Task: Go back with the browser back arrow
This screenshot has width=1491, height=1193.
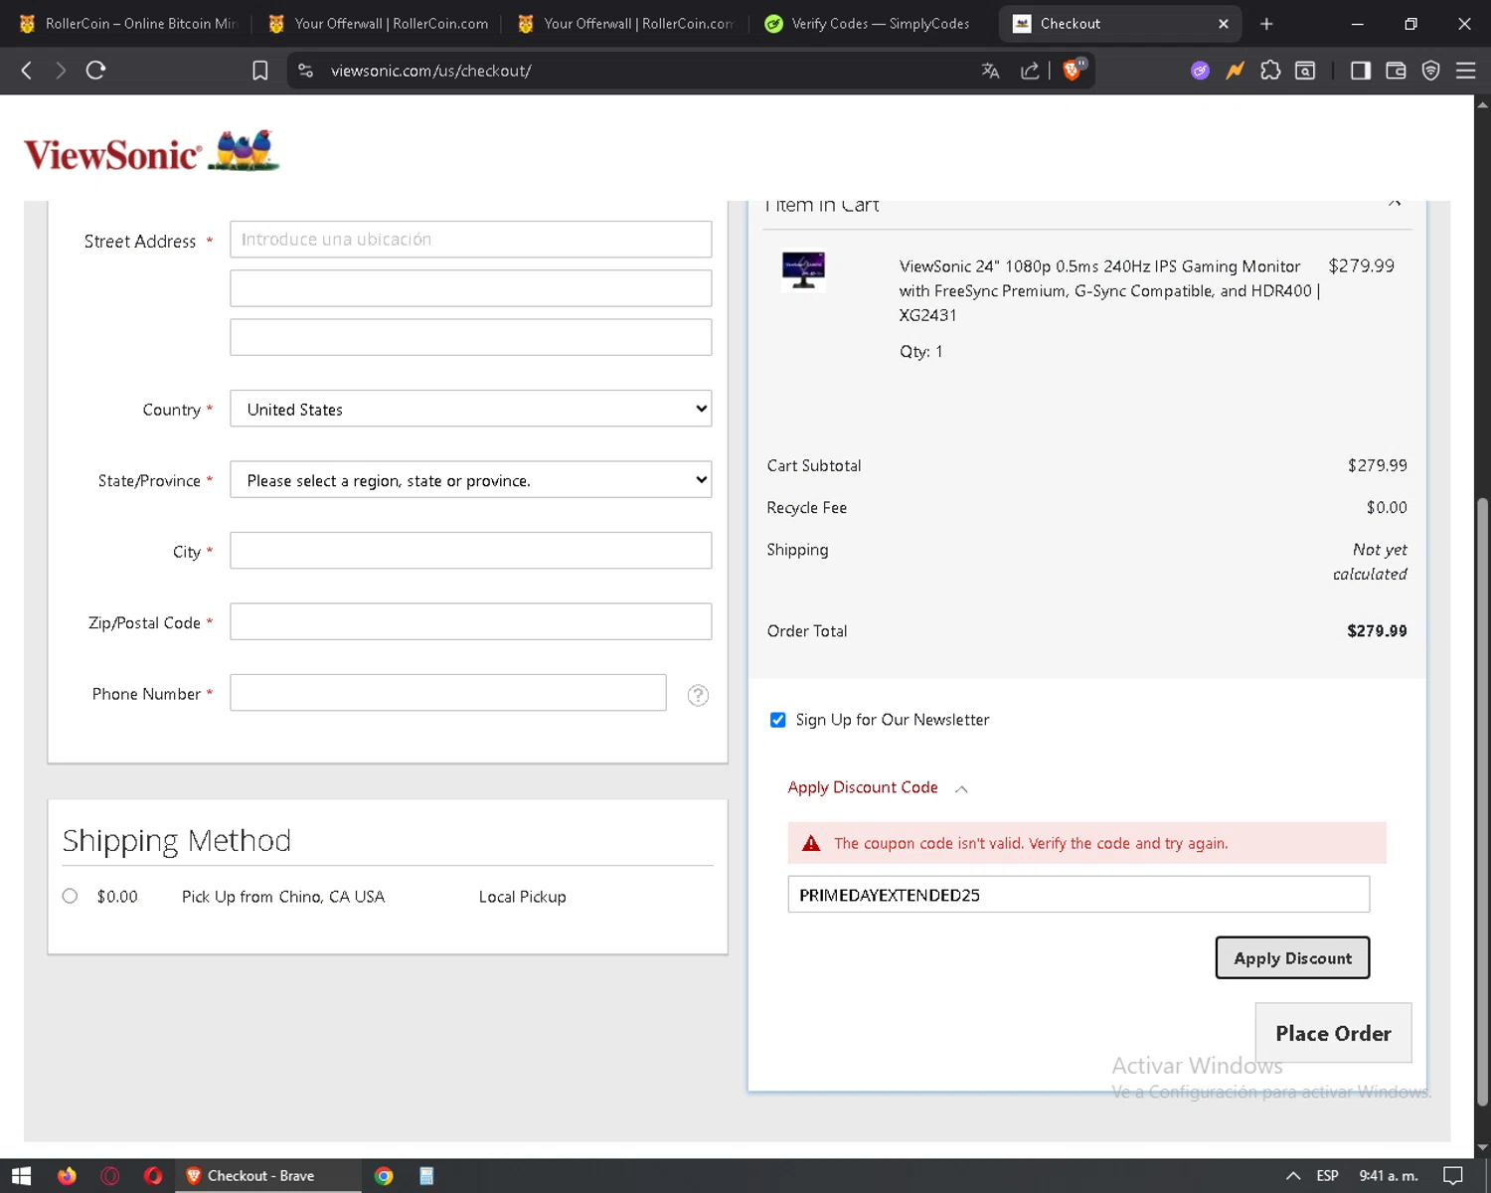Action: [27, 71]
